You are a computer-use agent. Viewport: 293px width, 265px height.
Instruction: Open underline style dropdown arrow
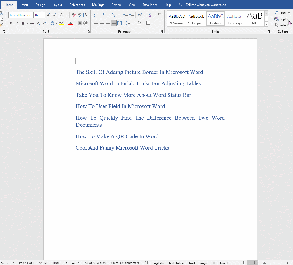tap(27, 23)
